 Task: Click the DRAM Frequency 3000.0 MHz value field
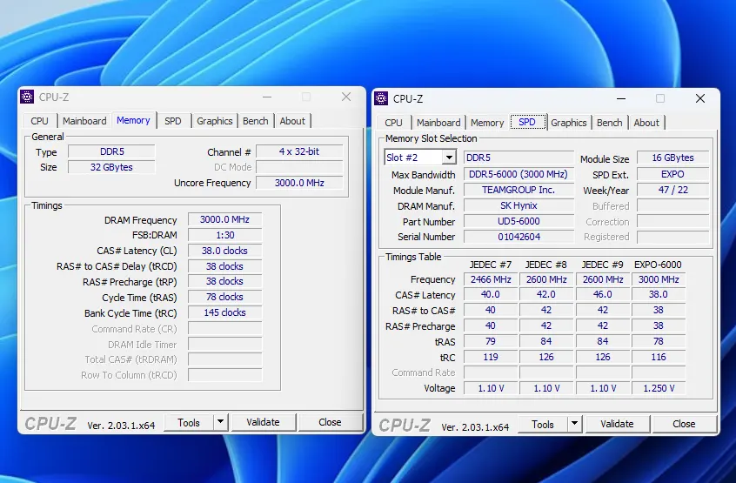(x=224, y=220)
